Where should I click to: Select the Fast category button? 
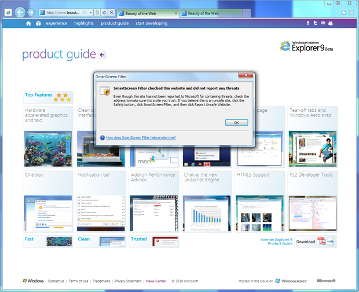pos(48,242)
